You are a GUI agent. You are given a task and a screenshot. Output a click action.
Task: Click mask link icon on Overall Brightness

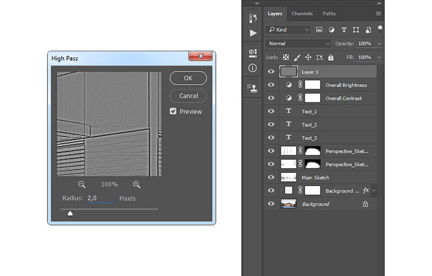(300, 85)
